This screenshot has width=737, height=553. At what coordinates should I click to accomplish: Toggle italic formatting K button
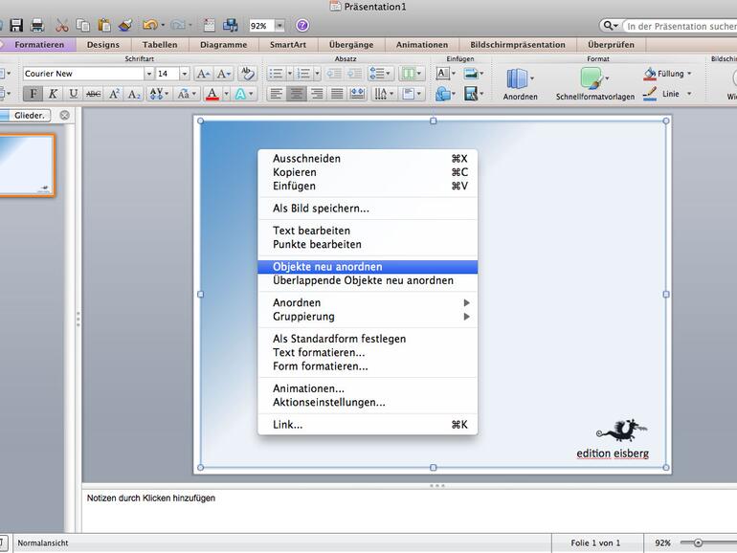pos(53,94)
